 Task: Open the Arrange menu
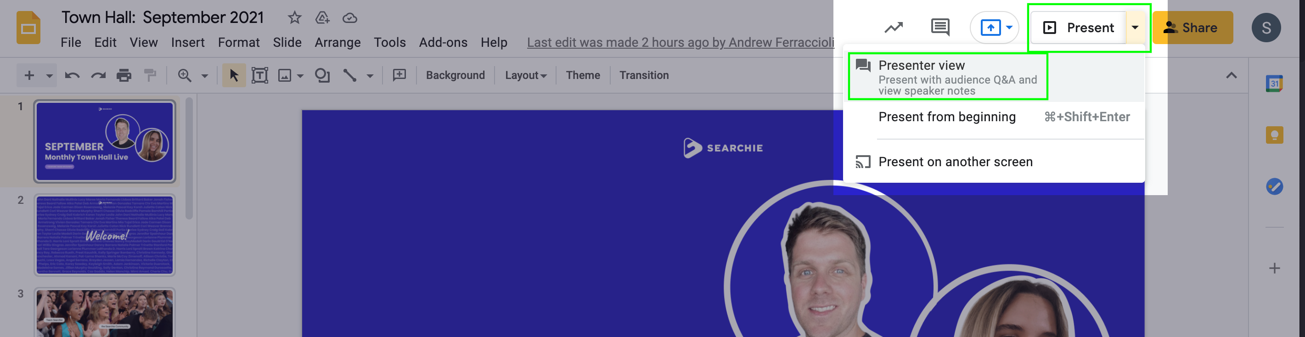pyautogui.click(x=337, y=43)
